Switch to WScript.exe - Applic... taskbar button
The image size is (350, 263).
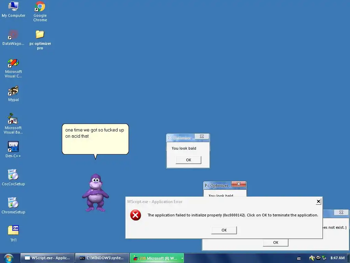click(x=47, y=258)
